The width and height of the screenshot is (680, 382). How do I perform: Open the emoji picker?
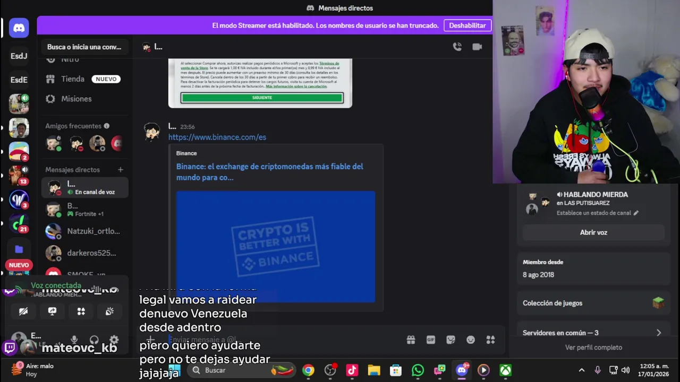[471, 340]
